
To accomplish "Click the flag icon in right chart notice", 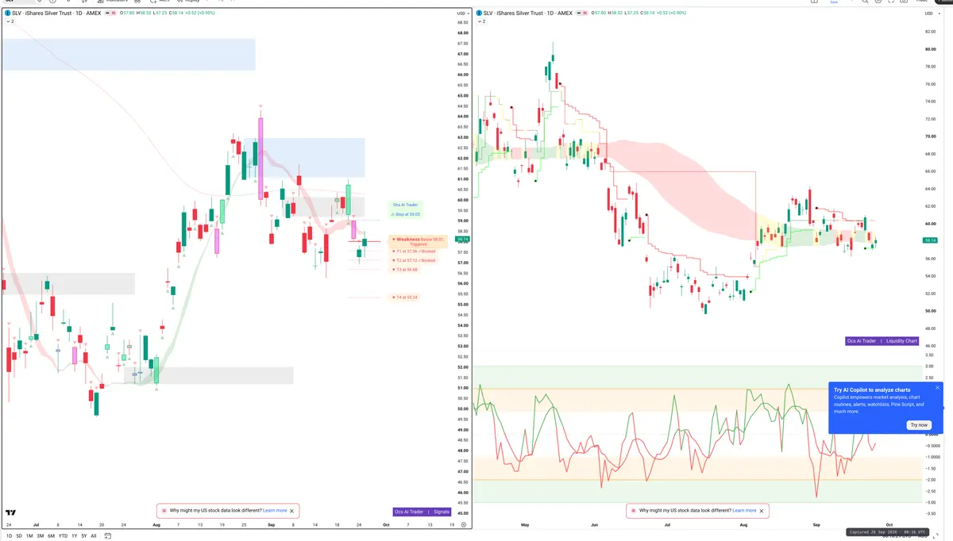I will coord(633,511).
